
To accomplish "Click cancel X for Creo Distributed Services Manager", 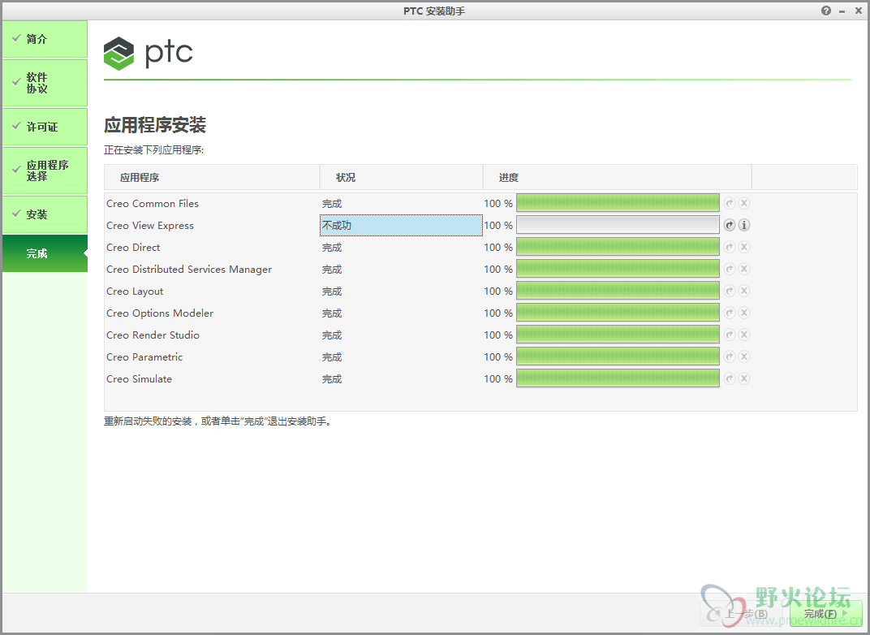I will pyautogui.click(x=744, y=269).
